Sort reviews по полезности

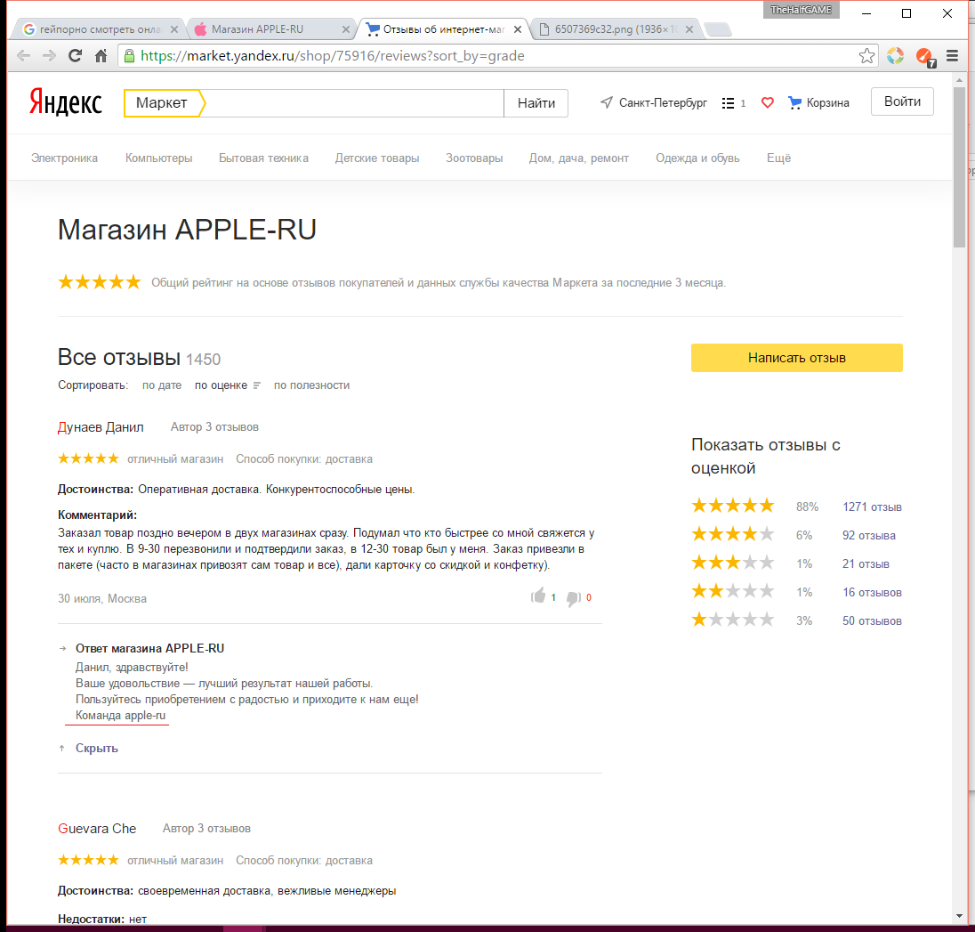pos(311,385)
